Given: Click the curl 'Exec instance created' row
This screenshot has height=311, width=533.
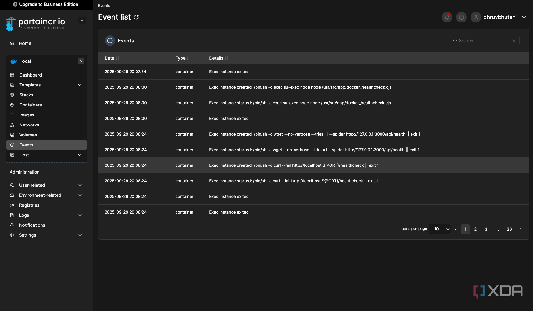Looking at the screenshot, I should pyautogui.click(x=314, y=165).
